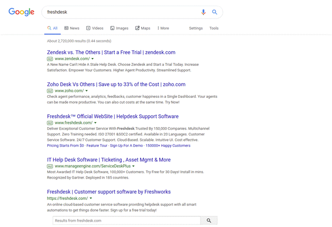The image size is (332, 227).
Task: Switch to the Images tab
Action: [x=119, y=28]
